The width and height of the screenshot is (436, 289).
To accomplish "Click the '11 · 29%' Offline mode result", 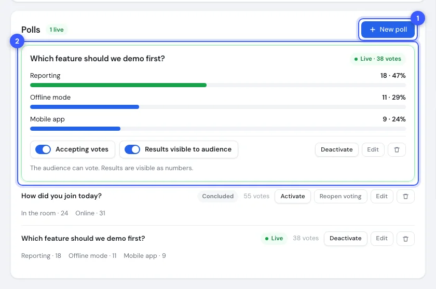I will (x=394, y=97).
